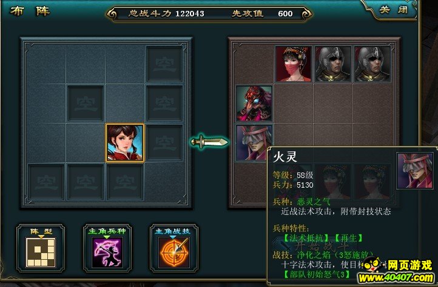Click the 关闭 button at top right

(x=394, y=10)
